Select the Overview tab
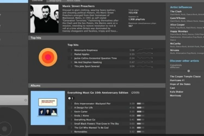 (x=37, y=1)
